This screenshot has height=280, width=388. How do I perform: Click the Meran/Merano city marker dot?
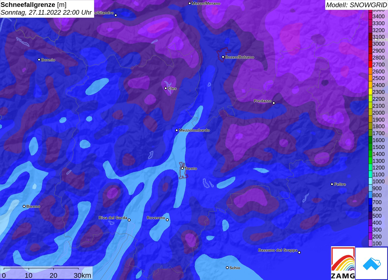[190, 3]
